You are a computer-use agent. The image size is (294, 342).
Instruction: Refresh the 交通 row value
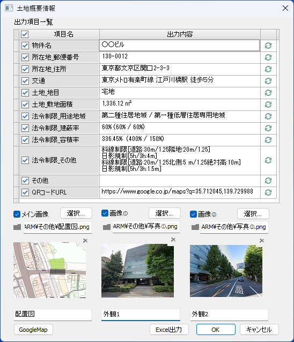268,81
